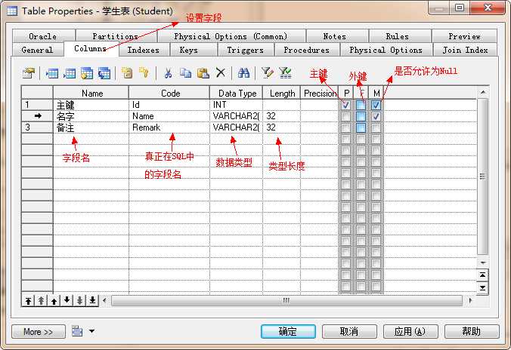
Task: Move the selected row up one line
Action: 54,300
